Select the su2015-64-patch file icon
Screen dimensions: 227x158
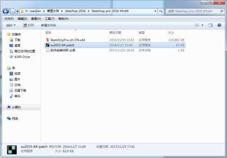click(48, 45)
